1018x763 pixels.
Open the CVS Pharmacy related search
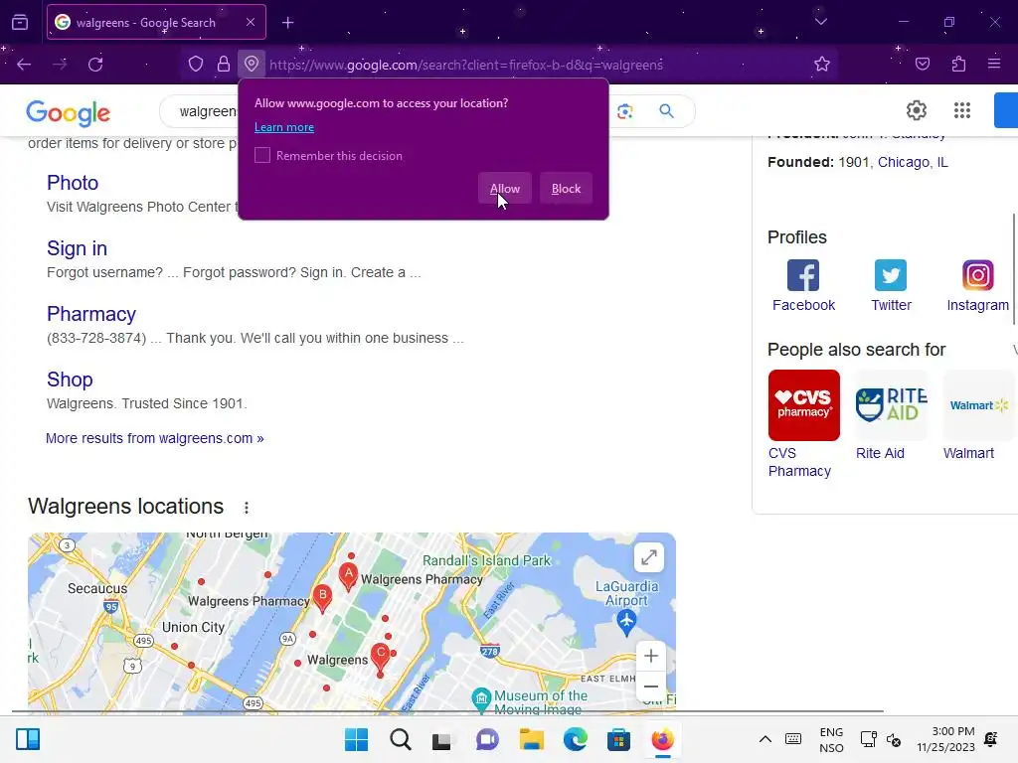tap(803, 423)
